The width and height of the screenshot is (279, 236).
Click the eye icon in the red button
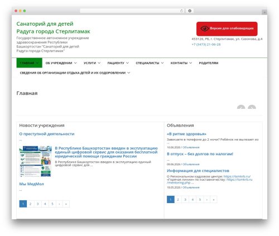(205, 28)
